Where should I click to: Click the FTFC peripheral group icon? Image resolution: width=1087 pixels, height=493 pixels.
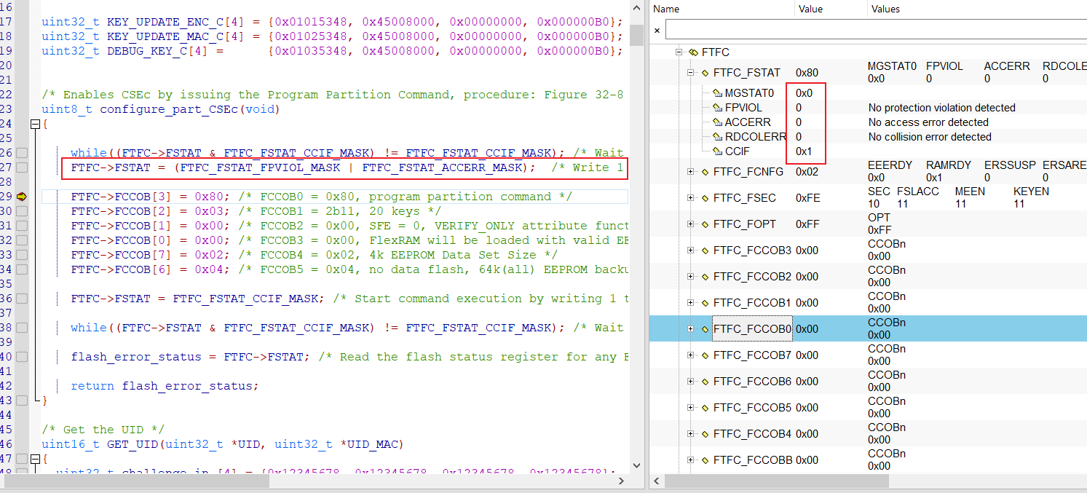click(693, 52)
